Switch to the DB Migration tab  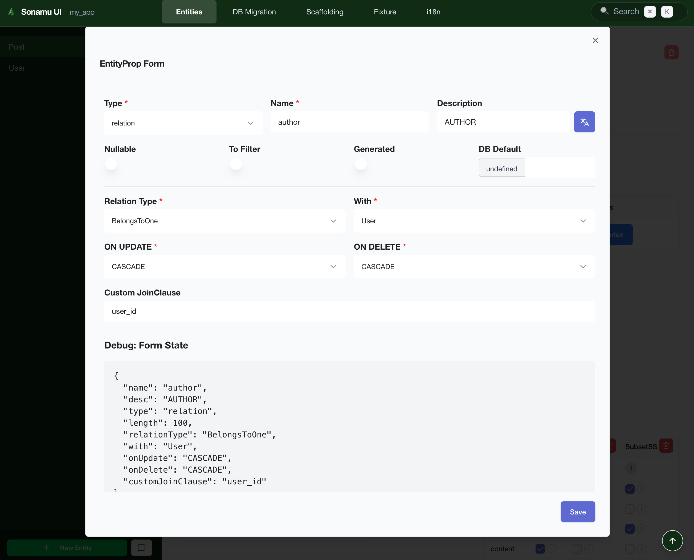pos(254,12)
